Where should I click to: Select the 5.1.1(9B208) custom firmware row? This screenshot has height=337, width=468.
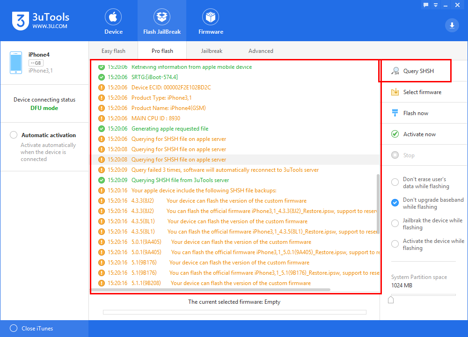(x=235, y=283)
